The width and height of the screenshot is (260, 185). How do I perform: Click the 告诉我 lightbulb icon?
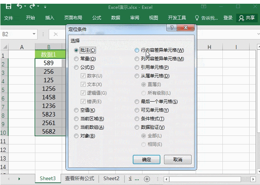coord(197,18)
